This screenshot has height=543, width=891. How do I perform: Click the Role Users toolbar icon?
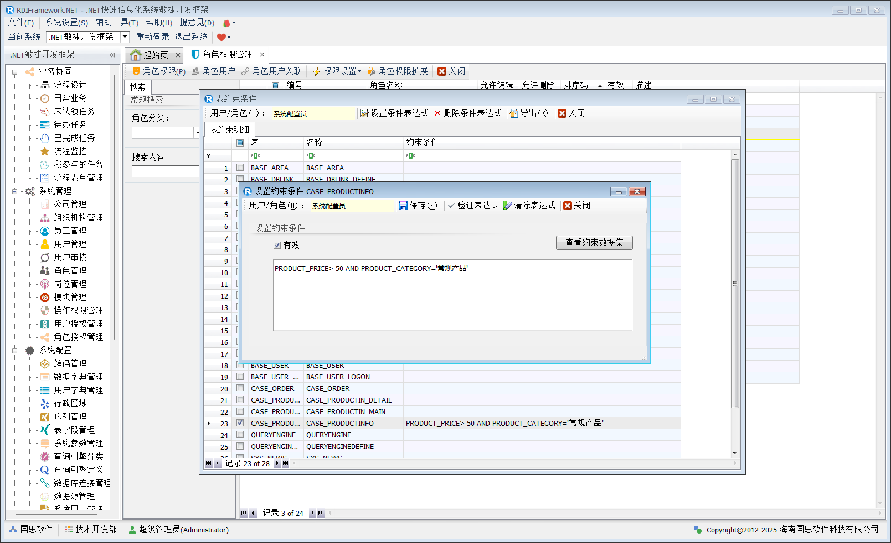(x=195, y=71)
